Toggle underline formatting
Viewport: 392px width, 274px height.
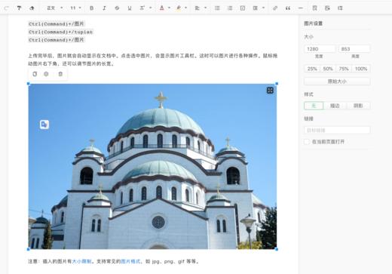[130, 8]
